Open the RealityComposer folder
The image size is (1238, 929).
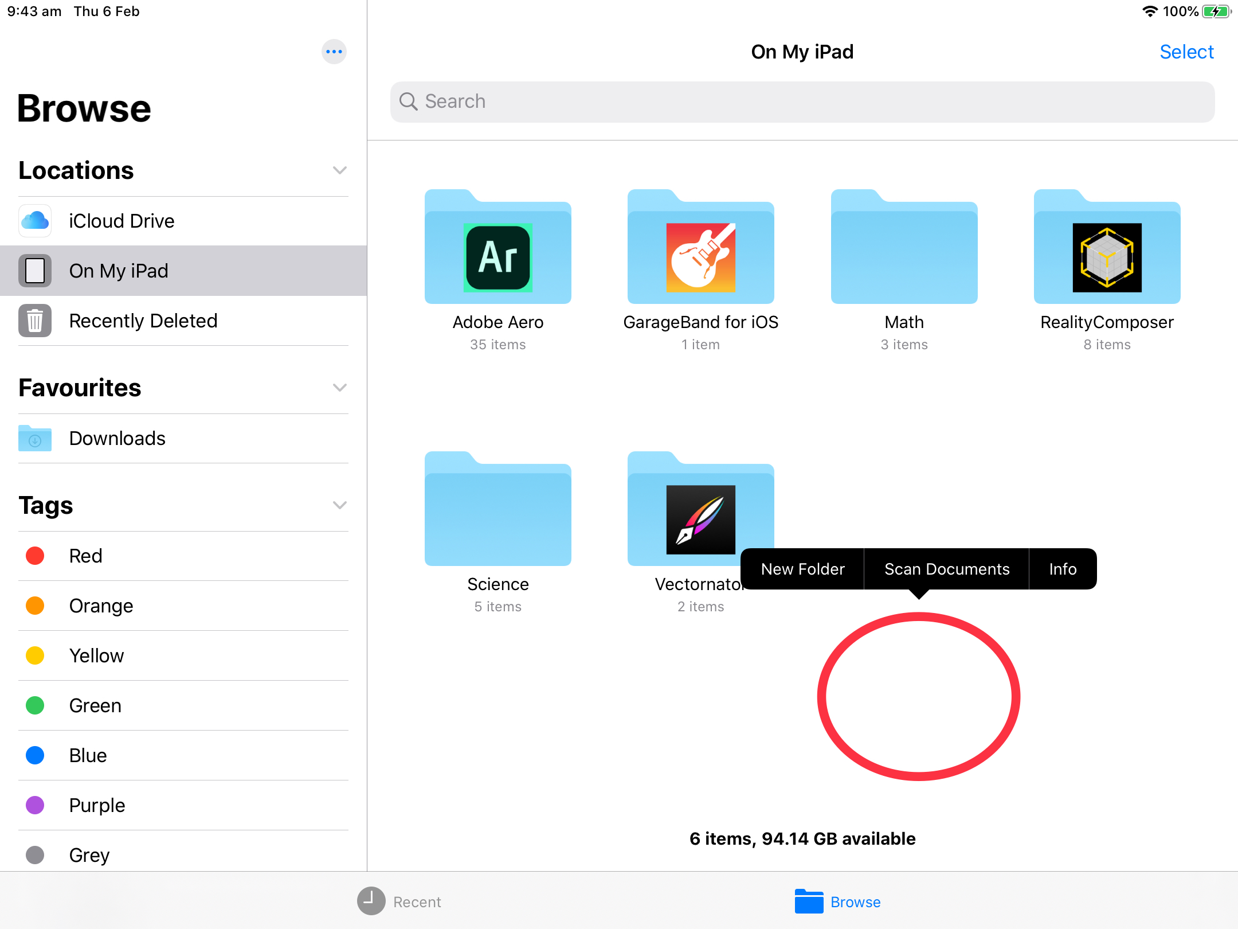click(x=1107, y=247)
